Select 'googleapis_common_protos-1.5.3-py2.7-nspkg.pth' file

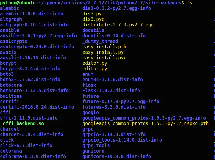146,123
